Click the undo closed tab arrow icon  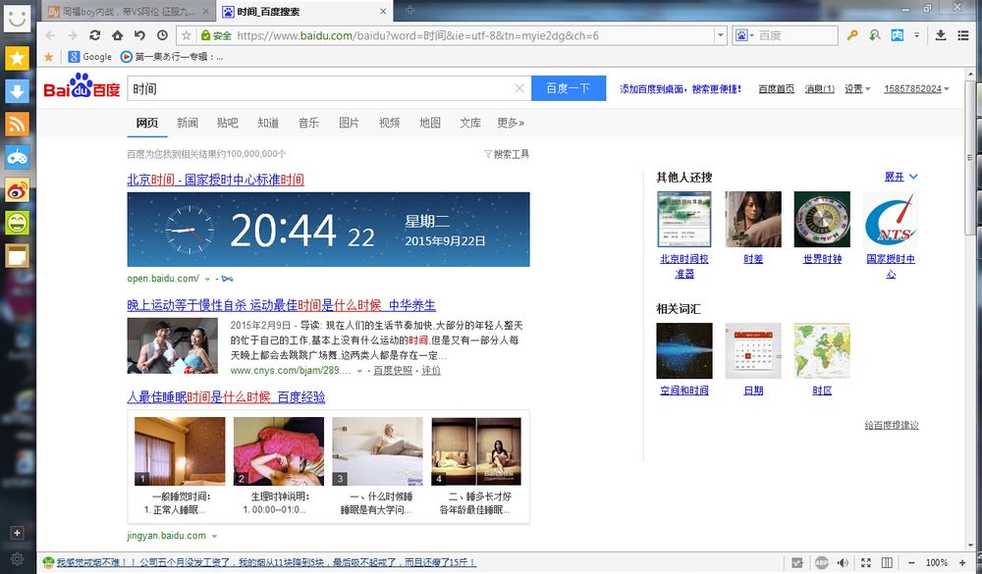pos(139,35)
